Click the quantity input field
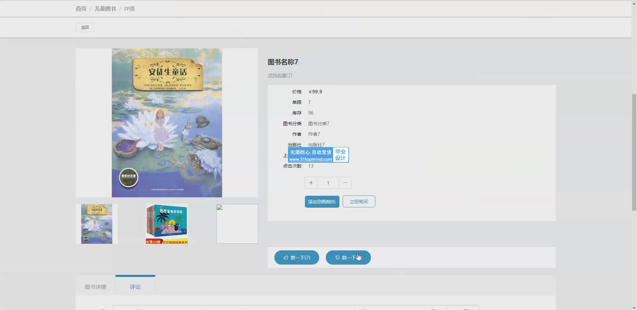The height and width of the screenshot is (310, 637). [328, 183]
